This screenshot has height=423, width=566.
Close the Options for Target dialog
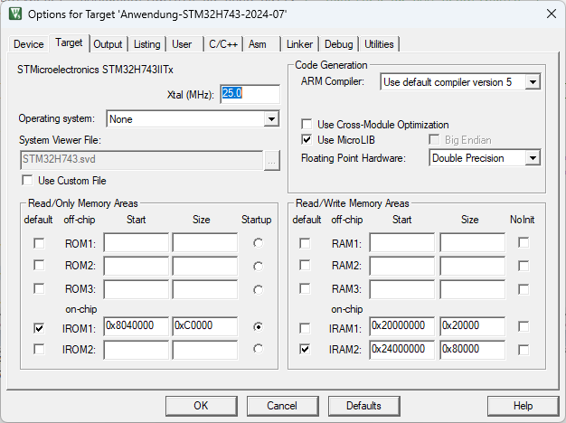pyautogui.click(x=552, y=14)
